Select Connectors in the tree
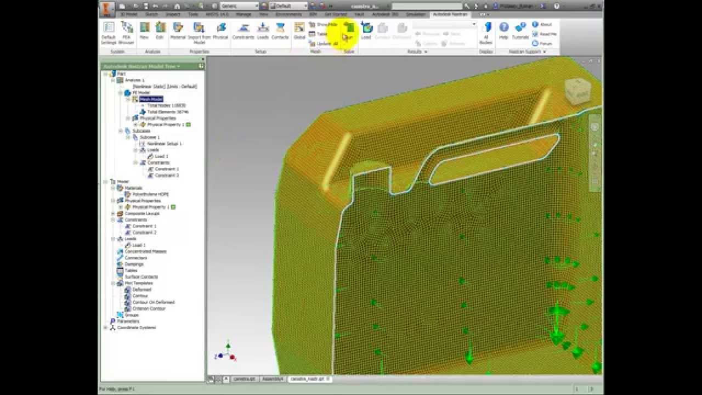702x395 pixels. (135, 258)
